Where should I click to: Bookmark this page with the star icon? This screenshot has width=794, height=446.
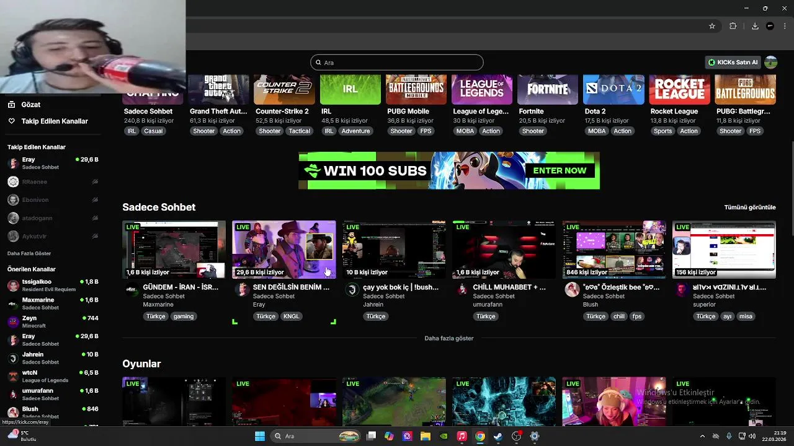pyautogui.click(x=712, y=26)
